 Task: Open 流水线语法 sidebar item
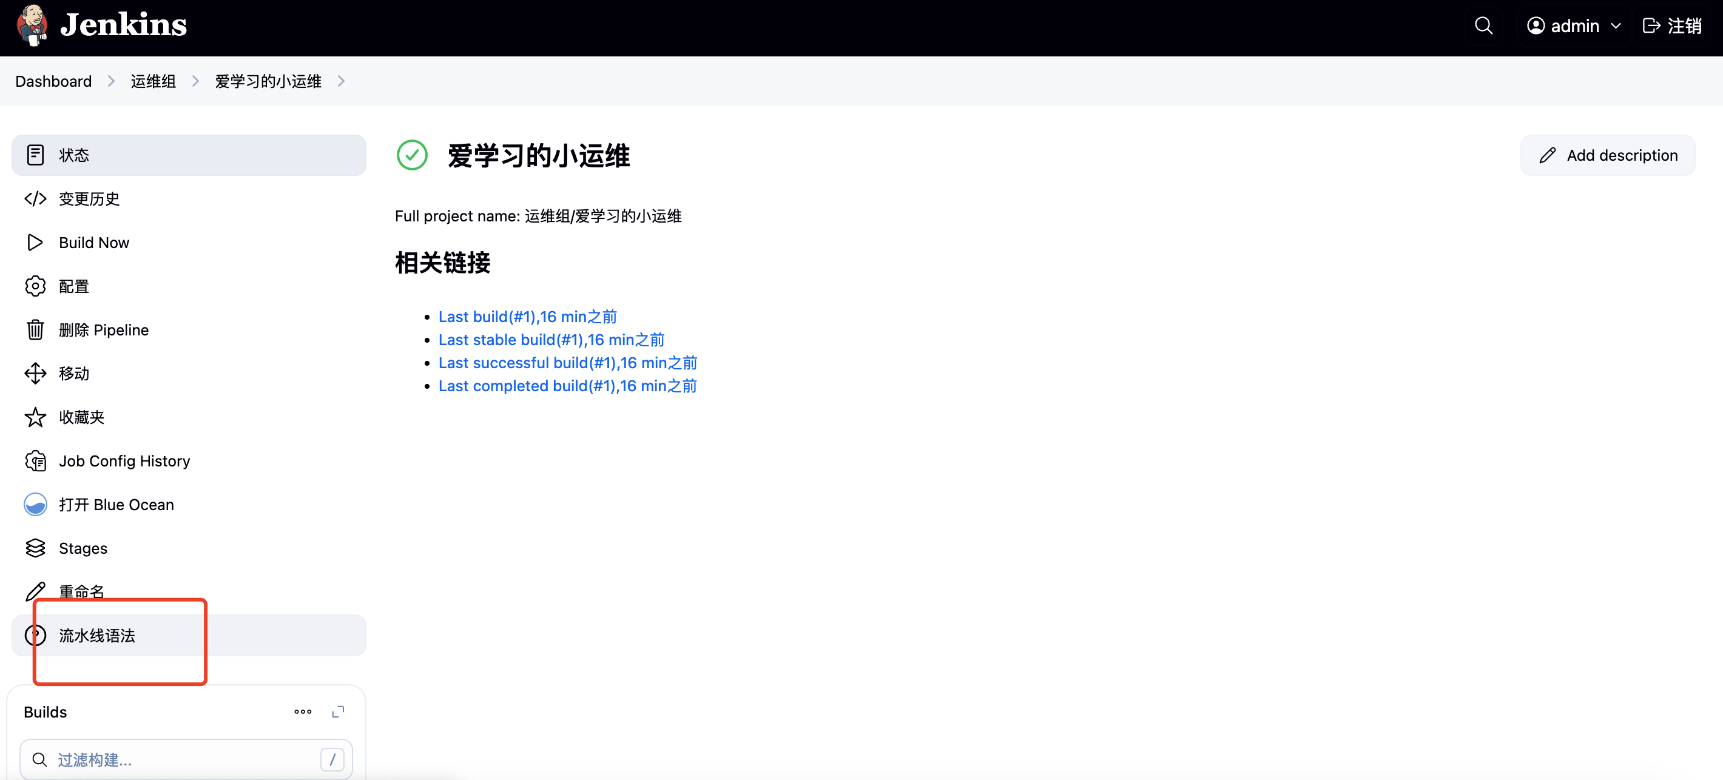pyautogui.click(x=97, y=636)
